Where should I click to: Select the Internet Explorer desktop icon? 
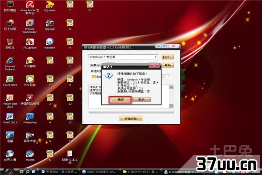[10, 64]
